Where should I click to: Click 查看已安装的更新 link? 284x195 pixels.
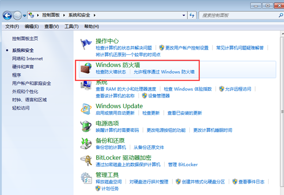coord(185,113)
